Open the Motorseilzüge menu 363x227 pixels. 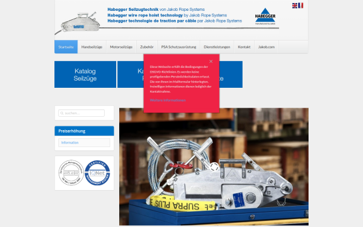[x=121, y=47]
